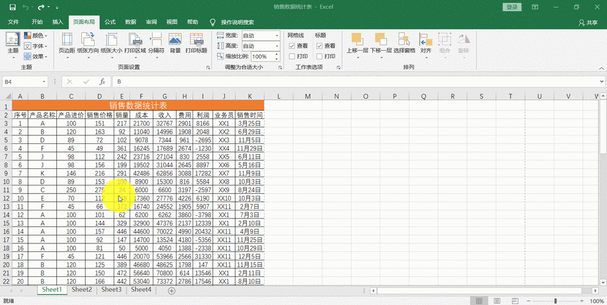Screen dimensions: 607x305
Task: Switch to Page Break Preview icon
Action: point(515,301)
